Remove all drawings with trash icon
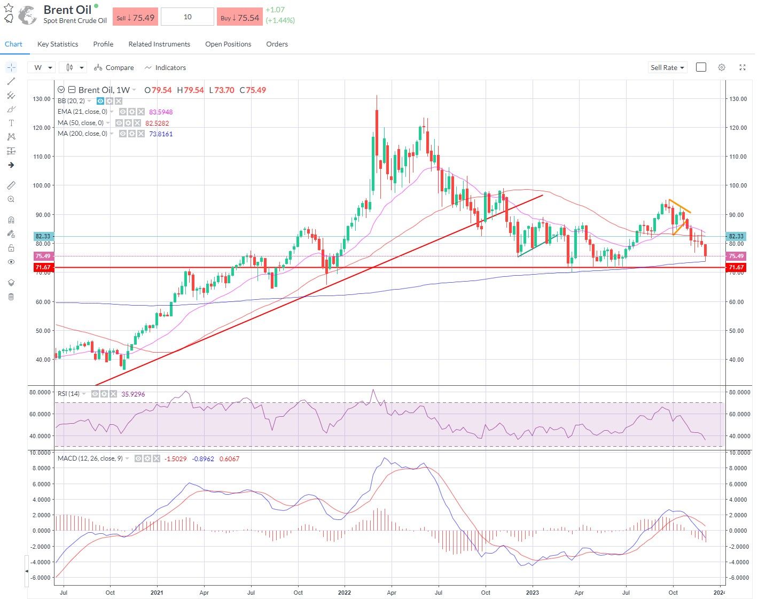This screenshot has height=599, width=758. coord(11,297)
